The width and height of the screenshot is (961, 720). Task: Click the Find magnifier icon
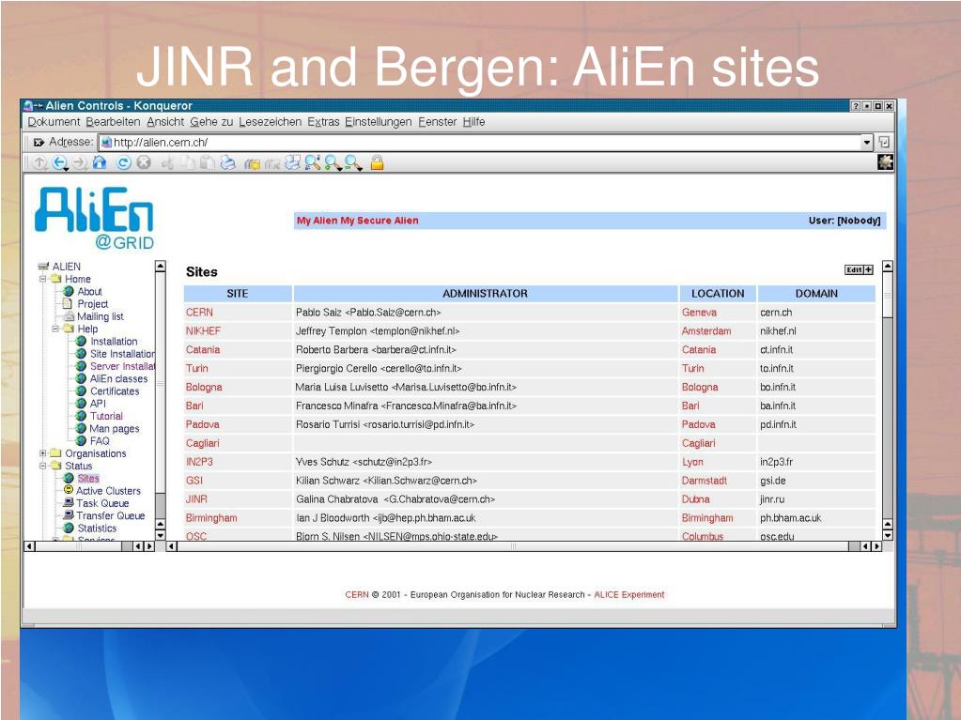click(x=313, y=162)
